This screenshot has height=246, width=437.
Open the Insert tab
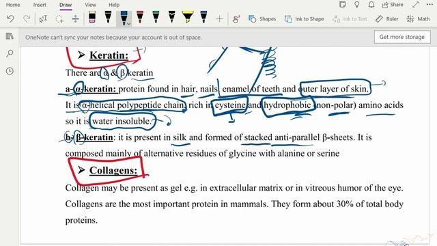(x=40, y=5)
